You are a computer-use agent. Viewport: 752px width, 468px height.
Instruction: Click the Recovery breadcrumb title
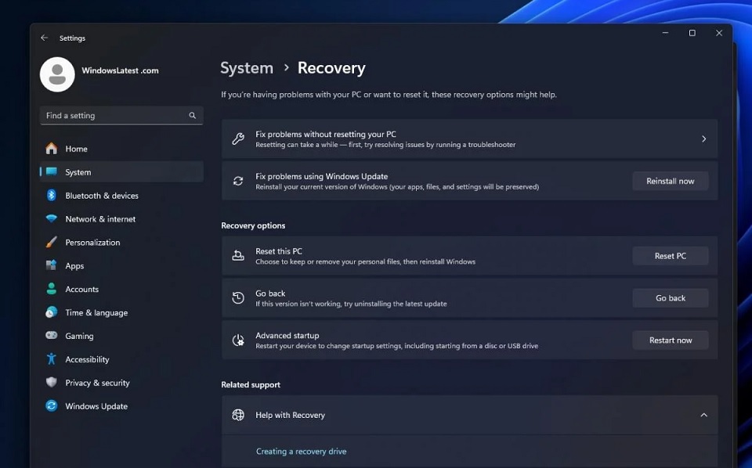tap(331, 68)
